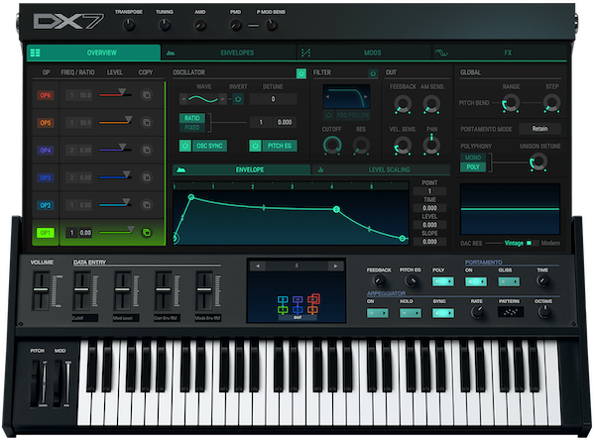Image resolution: width=595 pixels, height=440 pixels.
Task: Click the VOLUME fader
Action: (x=41, y=289)
